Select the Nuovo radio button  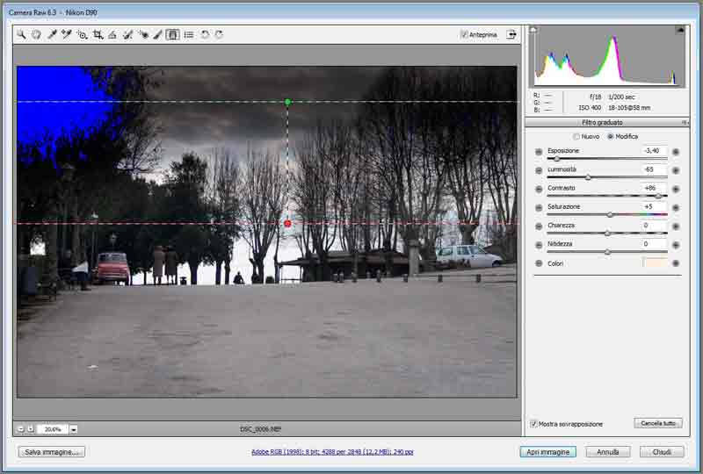click(x=576, y=137)
